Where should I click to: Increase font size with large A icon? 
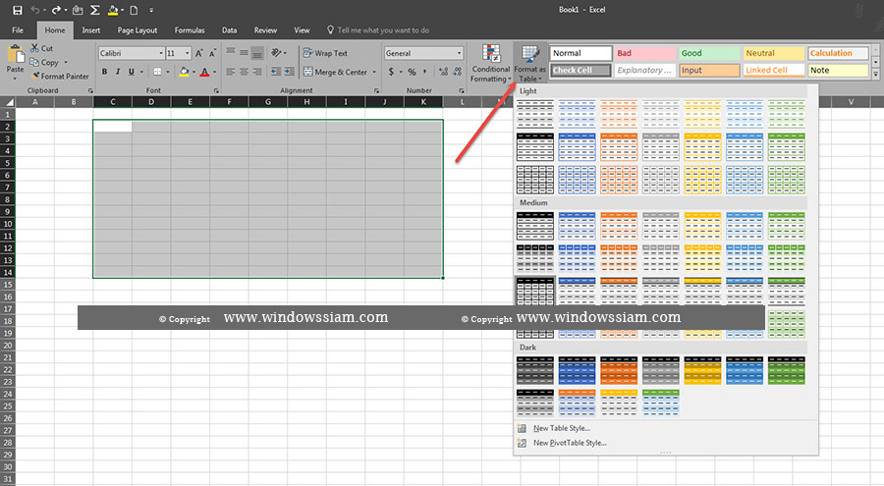click(x=198, y=53)
